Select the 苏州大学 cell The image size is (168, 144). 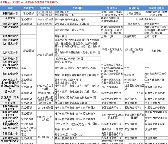[x=10, y=93]
